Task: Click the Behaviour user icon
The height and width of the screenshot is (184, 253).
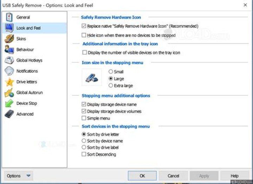Action: (9, 50)
